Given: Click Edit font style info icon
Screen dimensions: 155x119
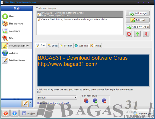Looking at the screenshot, I should tap(86, 101).
